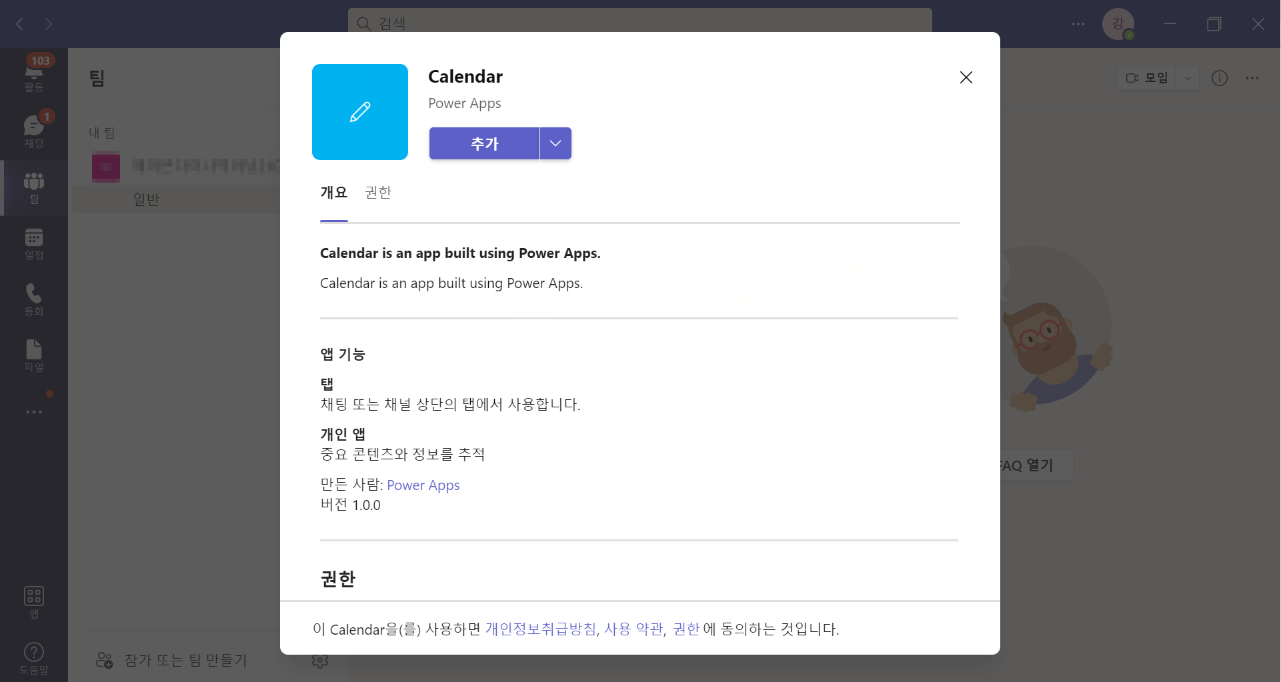
Task: Open the Power Apps creator link
Action: 423,485
